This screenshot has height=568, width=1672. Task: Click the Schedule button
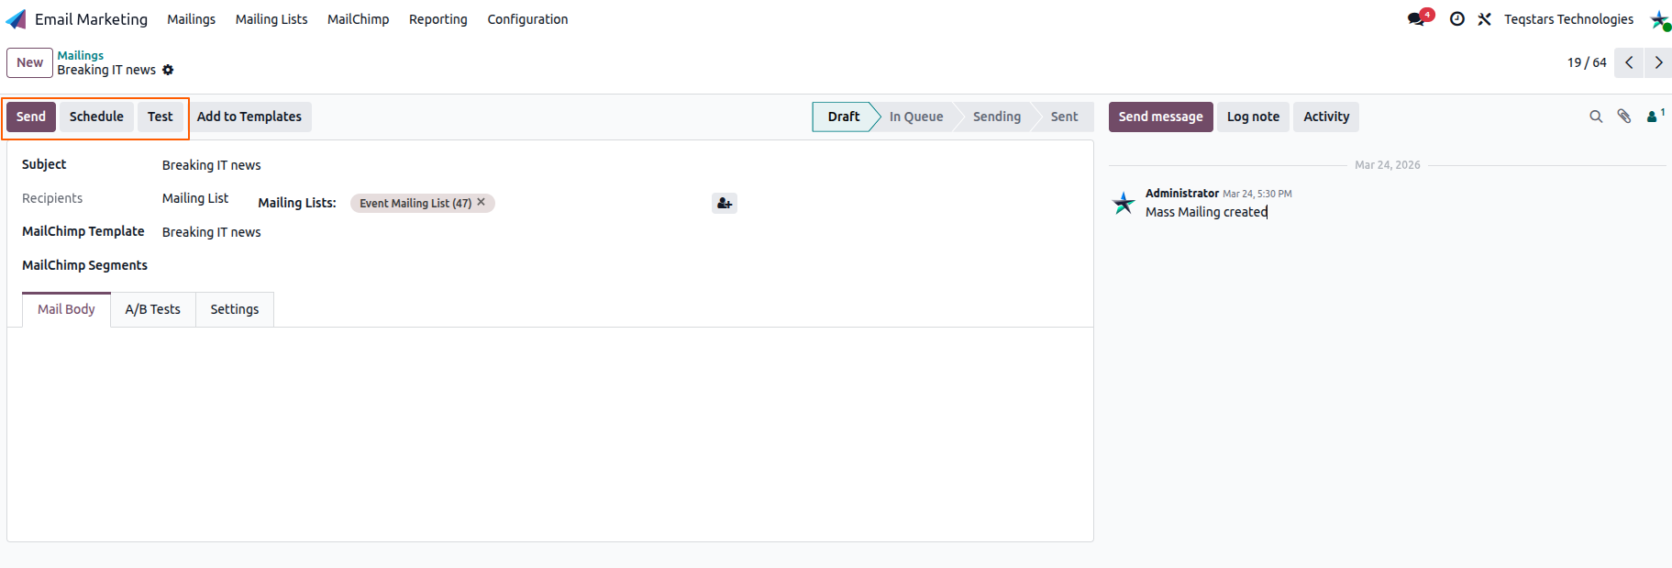(96, 117)
